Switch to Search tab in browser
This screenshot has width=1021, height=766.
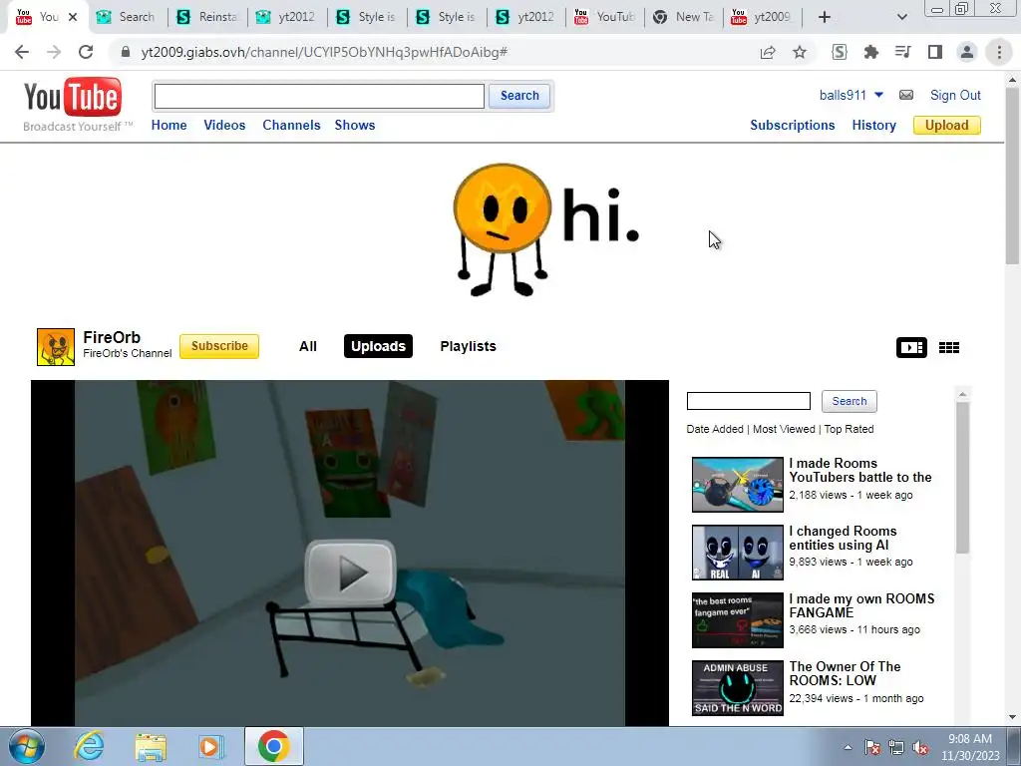coord(127,17)
